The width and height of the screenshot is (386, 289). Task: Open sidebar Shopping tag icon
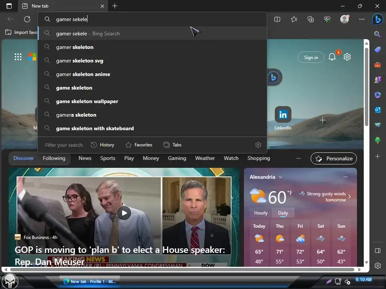377,50
